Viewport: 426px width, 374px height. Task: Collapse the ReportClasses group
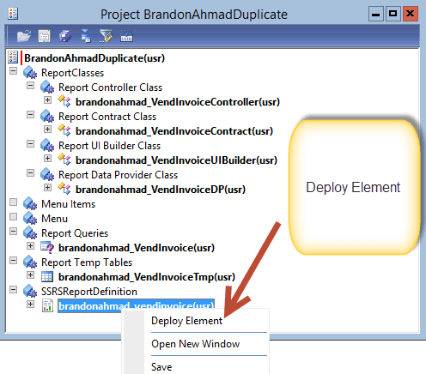(x=13, y=70)
